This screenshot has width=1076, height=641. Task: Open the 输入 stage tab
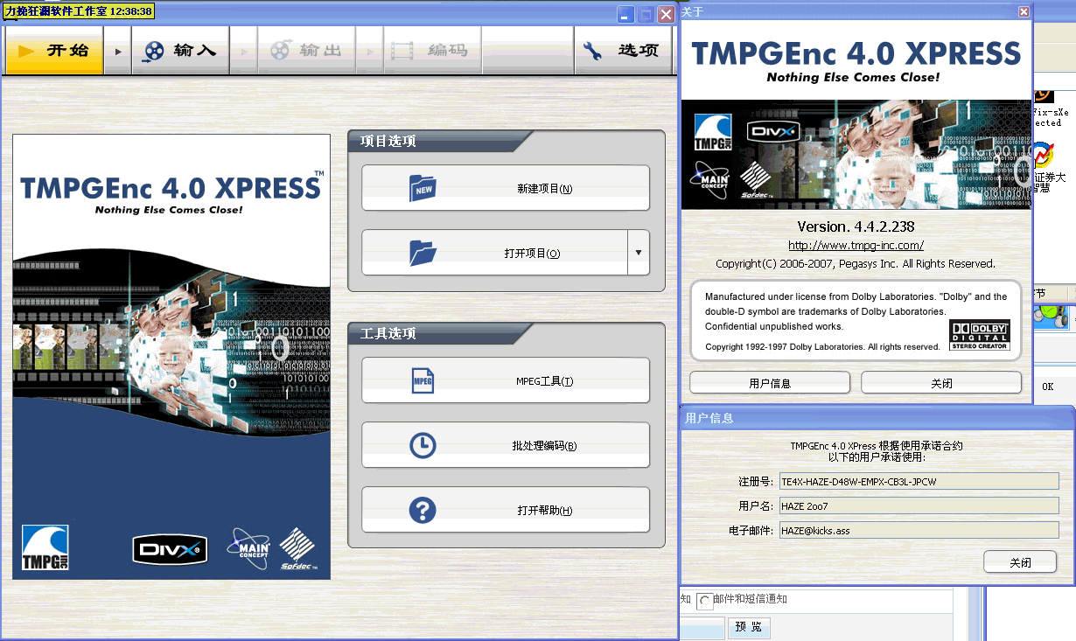[x=180, y=51]
